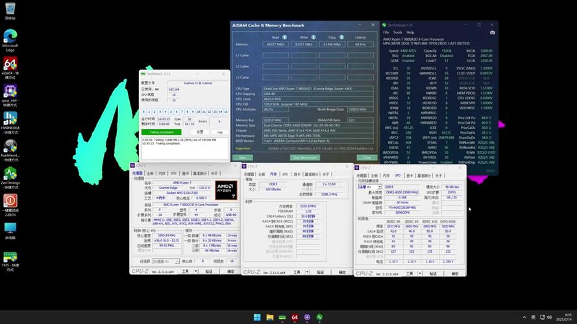Screen dimensions: 577x324
Task: Open the 处理器 #1 selection dropdown in CPU-Z
Action: [x=166, y=261]
